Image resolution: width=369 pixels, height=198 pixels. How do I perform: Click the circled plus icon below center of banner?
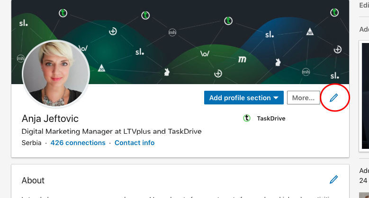pos(218,74)
